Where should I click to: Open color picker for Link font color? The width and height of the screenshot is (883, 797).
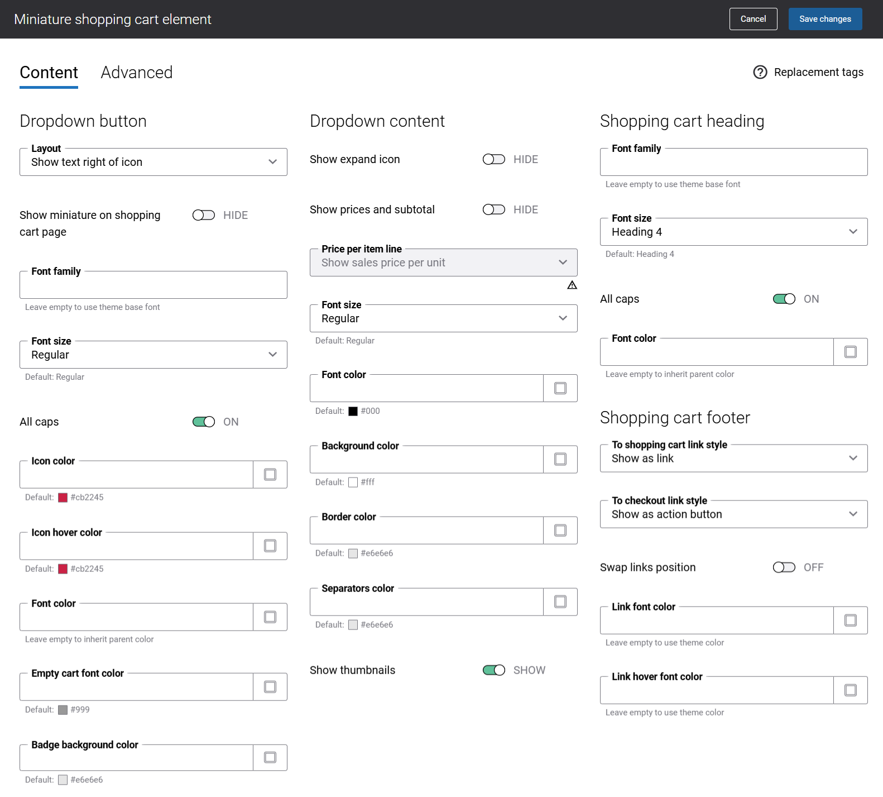851,621
